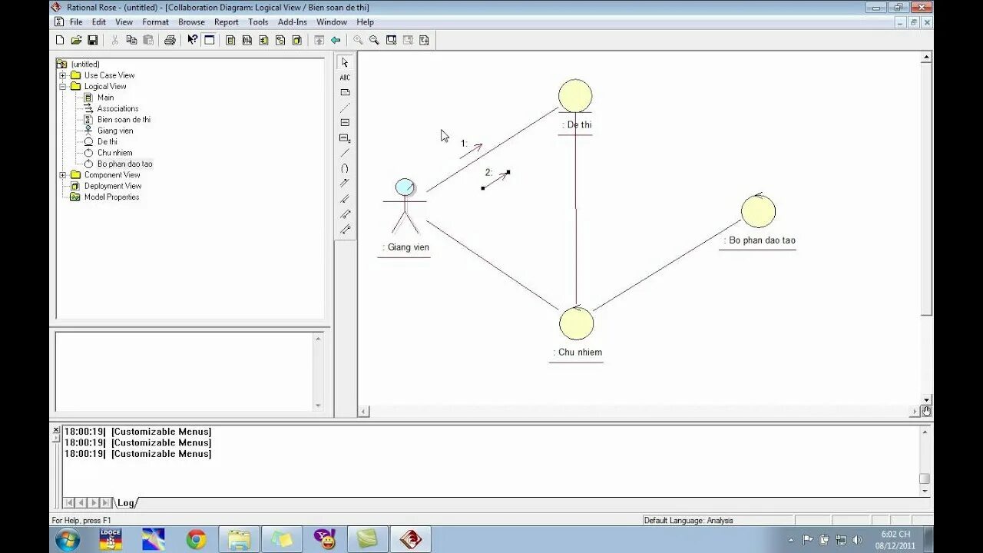The width and height of the screenshot is (983, 553).
Task: Click the Copy toolbar icon
Action: (x=131, y=40)
